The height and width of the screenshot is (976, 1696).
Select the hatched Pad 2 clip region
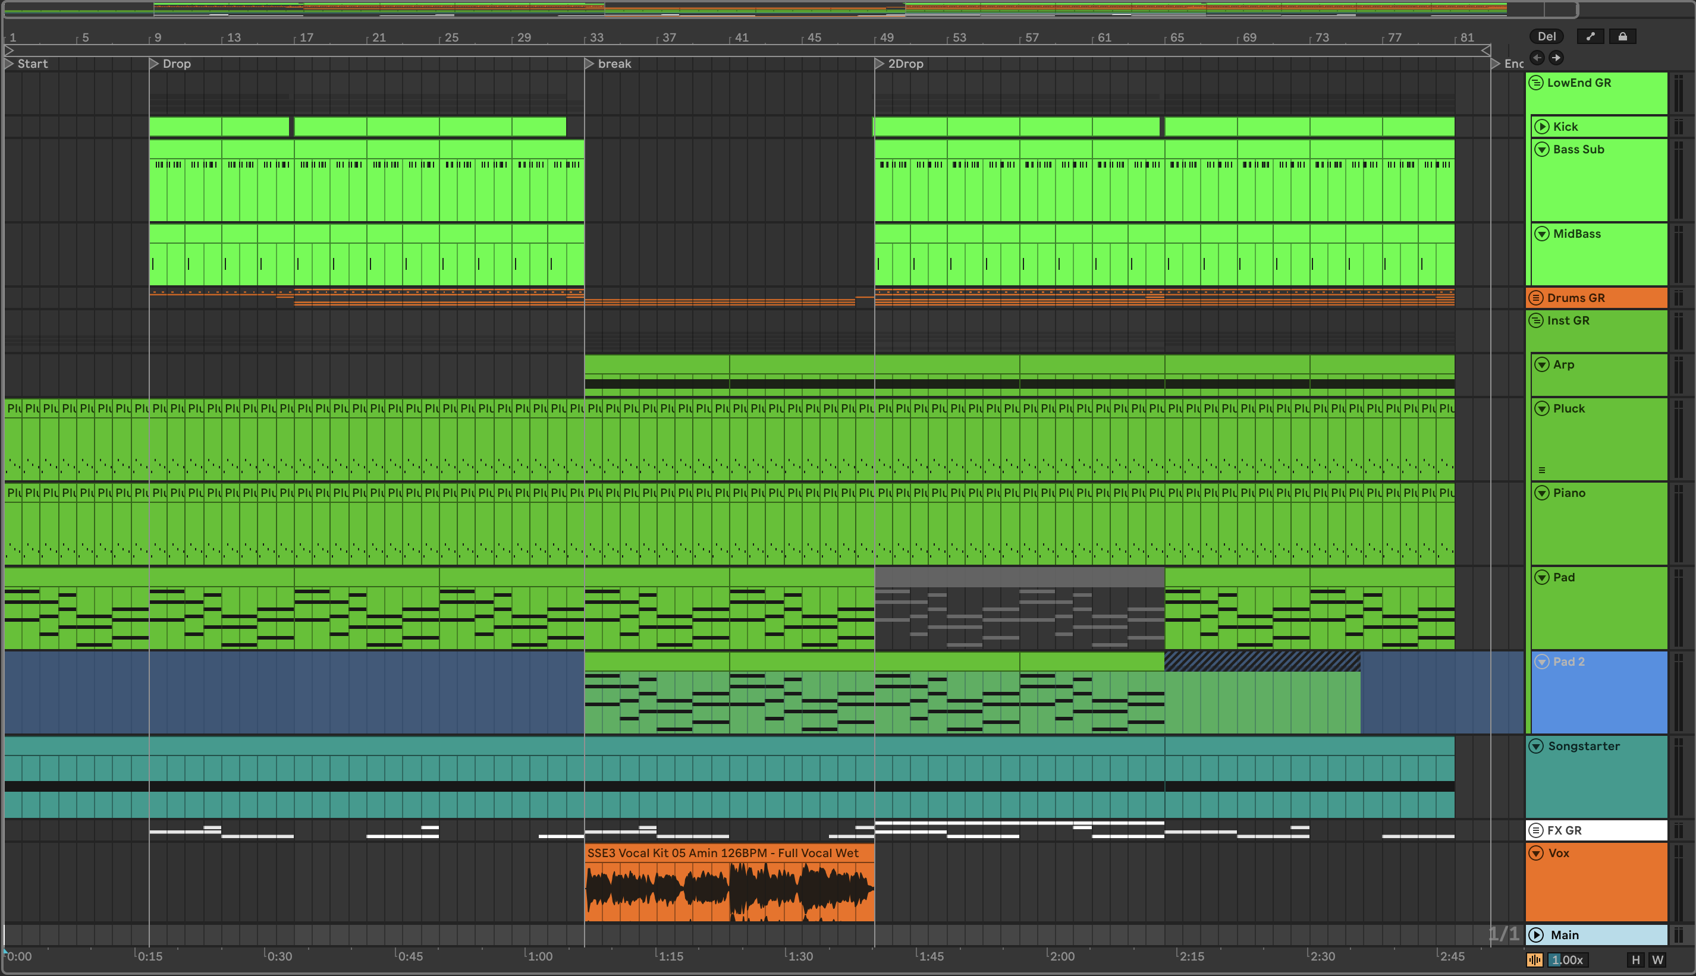(1262, 662)
